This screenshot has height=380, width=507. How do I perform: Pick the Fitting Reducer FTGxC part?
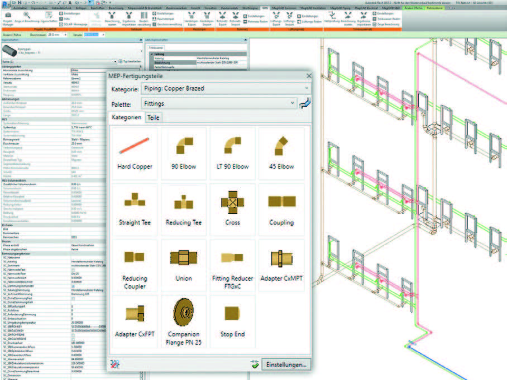pos(232,265)
